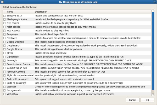157x105 pixels.
Task: Enable the Lightscribe checkbox
Action: click(x=4, y=56)
